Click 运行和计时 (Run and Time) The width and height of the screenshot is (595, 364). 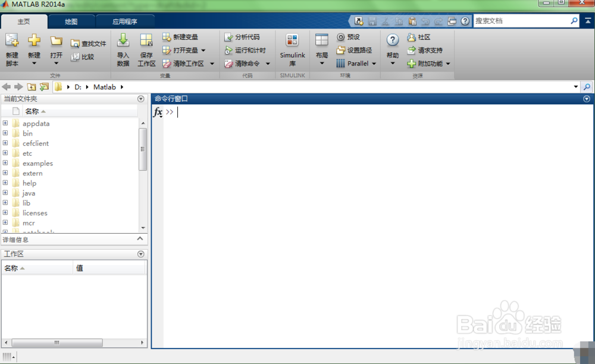click(245, 51)
